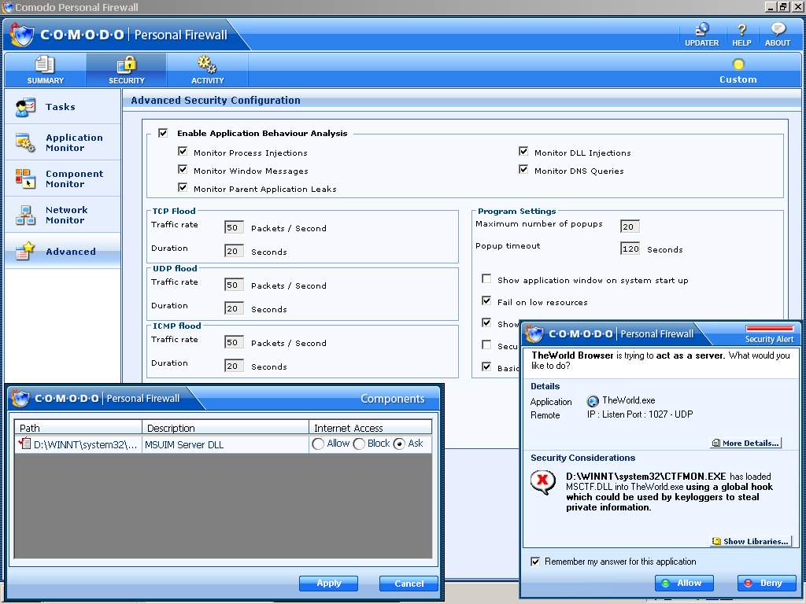806x604 pixels.
Task: Select the Block radio for MSUIM Server DLL
Action: tap(359, 444)
